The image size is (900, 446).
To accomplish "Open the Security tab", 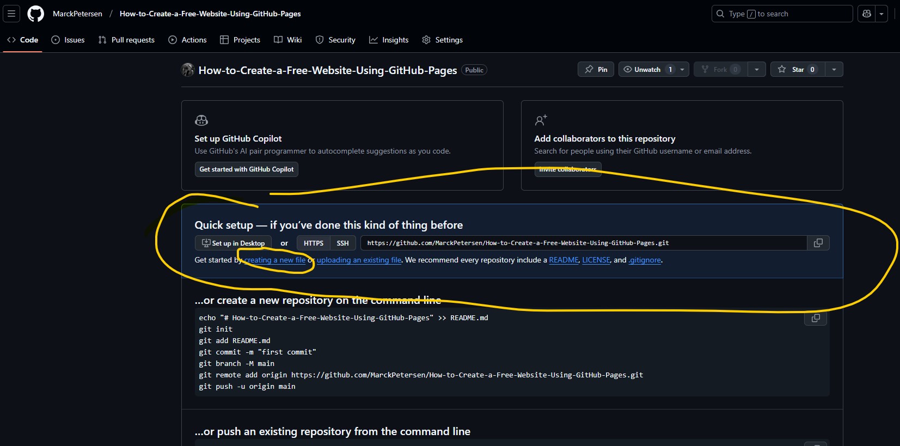I will (x=335, y=40).
